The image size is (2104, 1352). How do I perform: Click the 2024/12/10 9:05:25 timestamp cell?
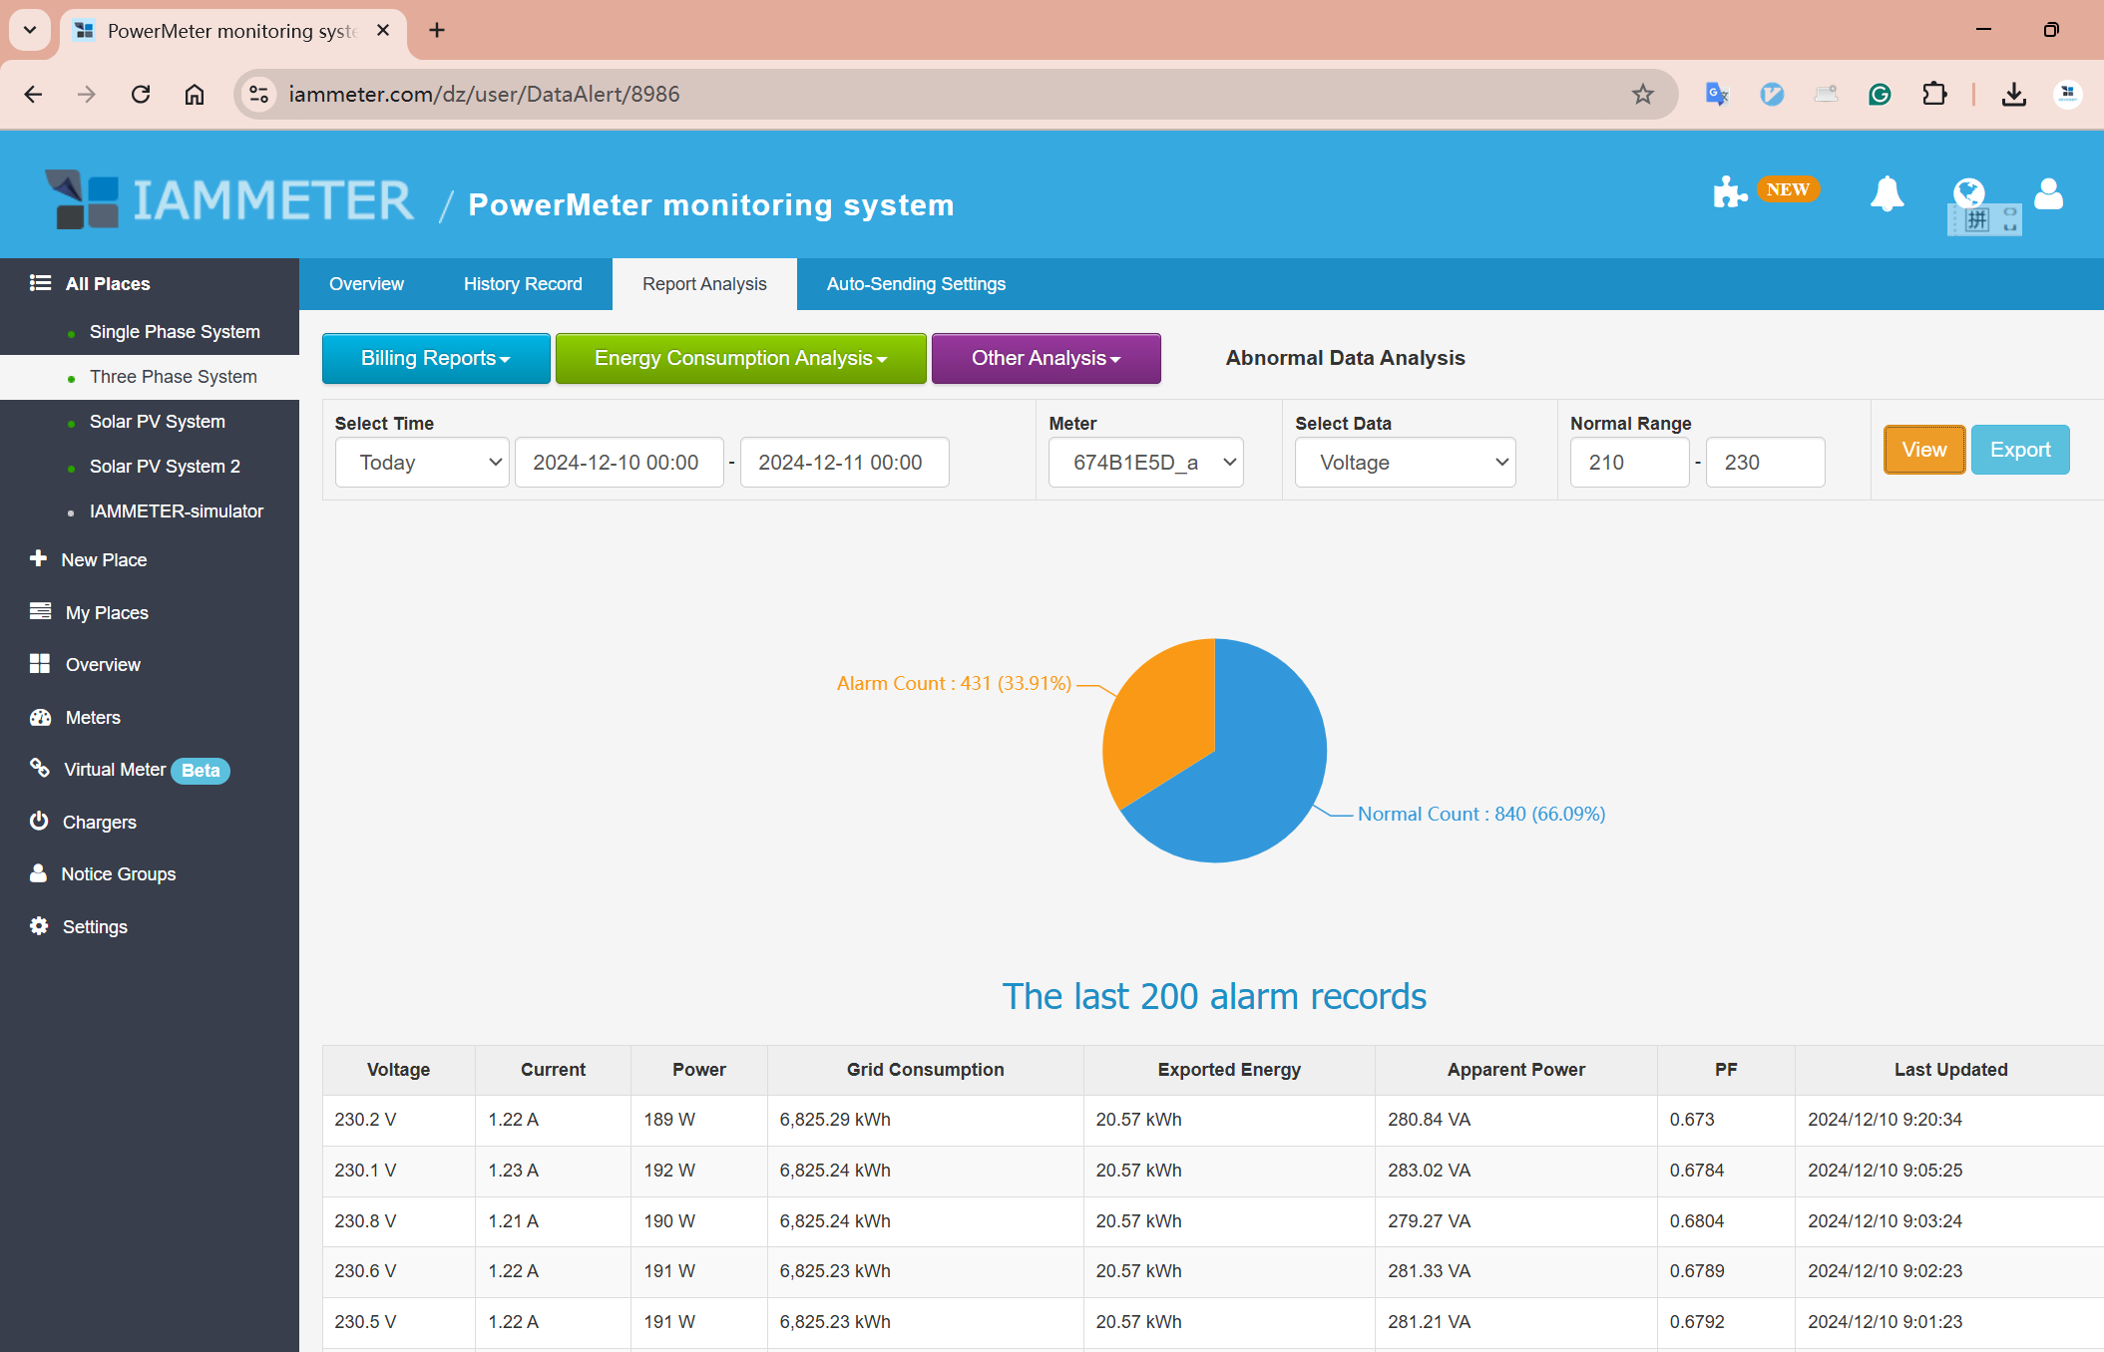coord(1950,1171)
